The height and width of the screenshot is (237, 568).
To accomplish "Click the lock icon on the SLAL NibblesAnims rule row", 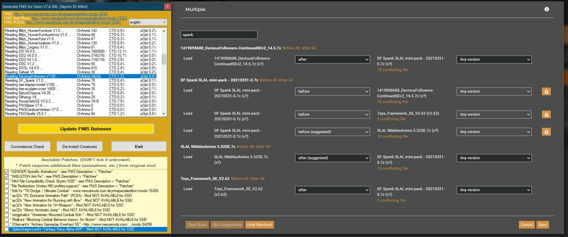I will (546, 132).
